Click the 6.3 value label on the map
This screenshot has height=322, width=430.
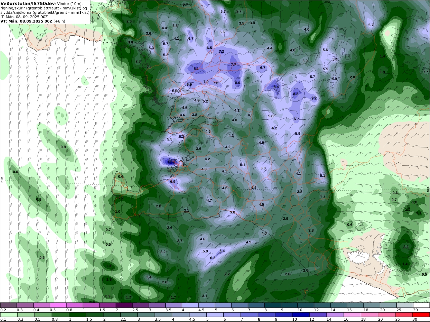coord(181,136)
